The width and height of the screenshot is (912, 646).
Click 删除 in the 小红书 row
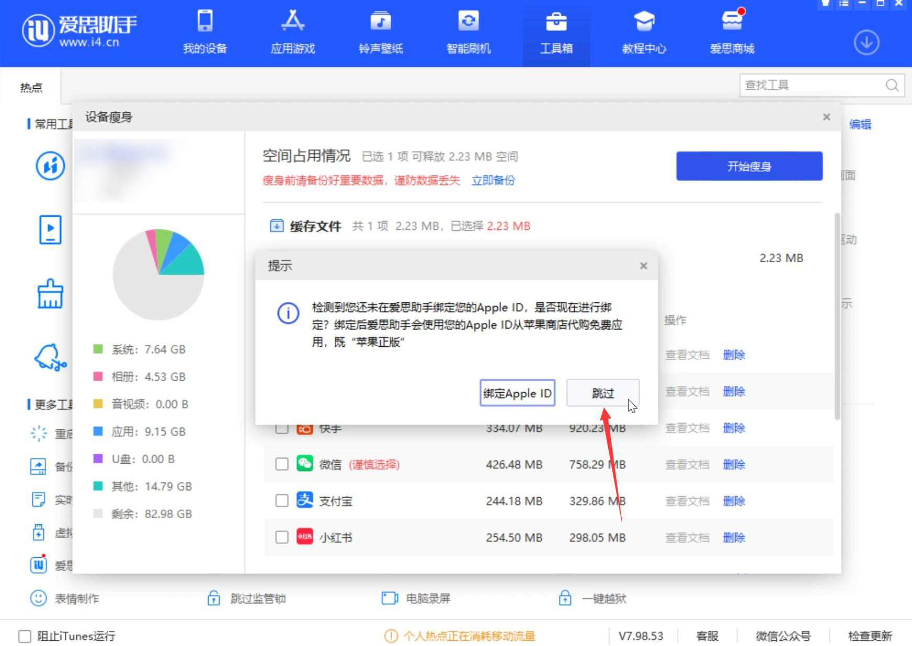(734, 538)
